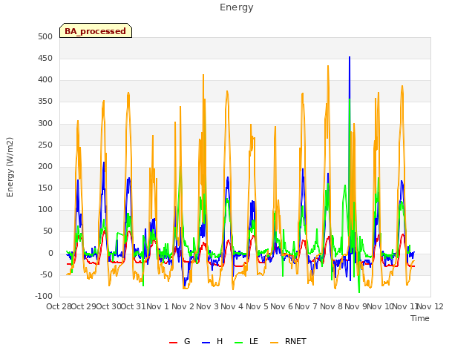Click the Nov 2 x-axis date label
475x356 pixels.
183,306
